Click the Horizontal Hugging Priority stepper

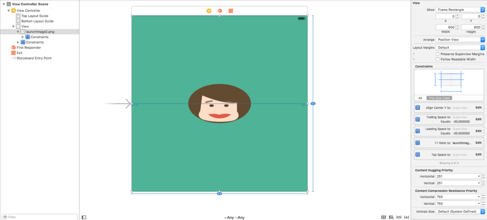(483, 176)
